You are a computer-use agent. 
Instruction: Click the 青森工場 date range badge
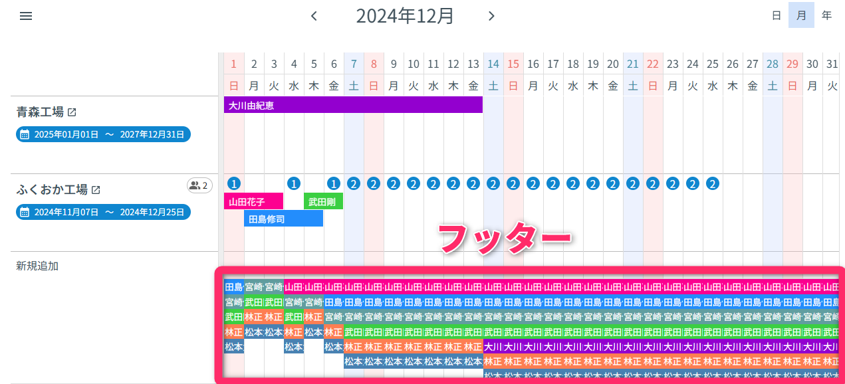pyautogui.click(x=103, y=134)
